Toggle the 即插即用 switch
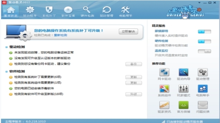220x123 pixels. pos(204,32)
